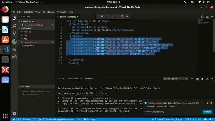This screenshot has width=215, height=121.
Task: Select document.csproj in the DOCUMENT tree
Action: (x=37, y=42)
